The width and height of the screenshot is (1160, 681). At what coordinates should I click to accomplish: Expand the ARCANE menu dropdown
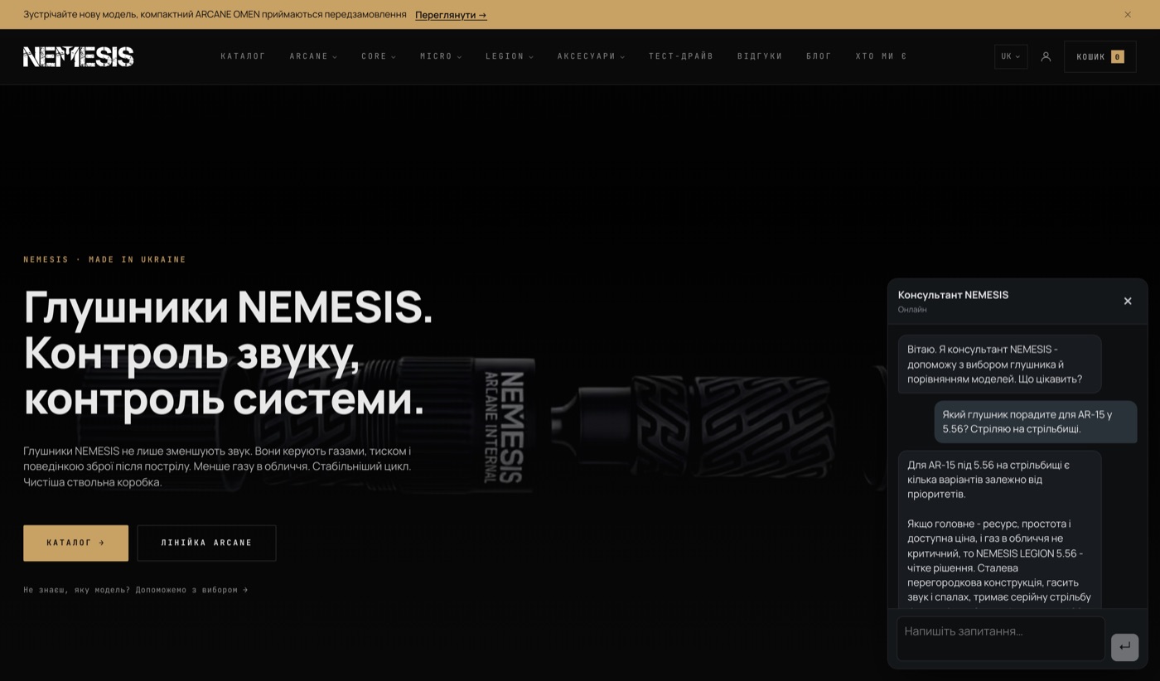[313, 56]
